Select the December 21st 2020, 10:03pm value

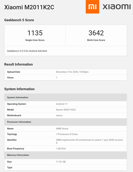coord(72,72)
